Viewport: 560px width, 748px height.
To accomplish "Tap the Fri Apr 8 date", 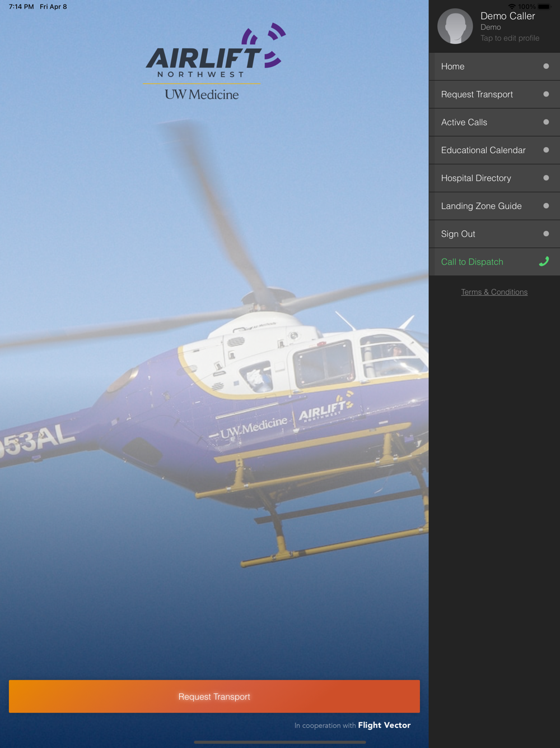I will (53, 7).
